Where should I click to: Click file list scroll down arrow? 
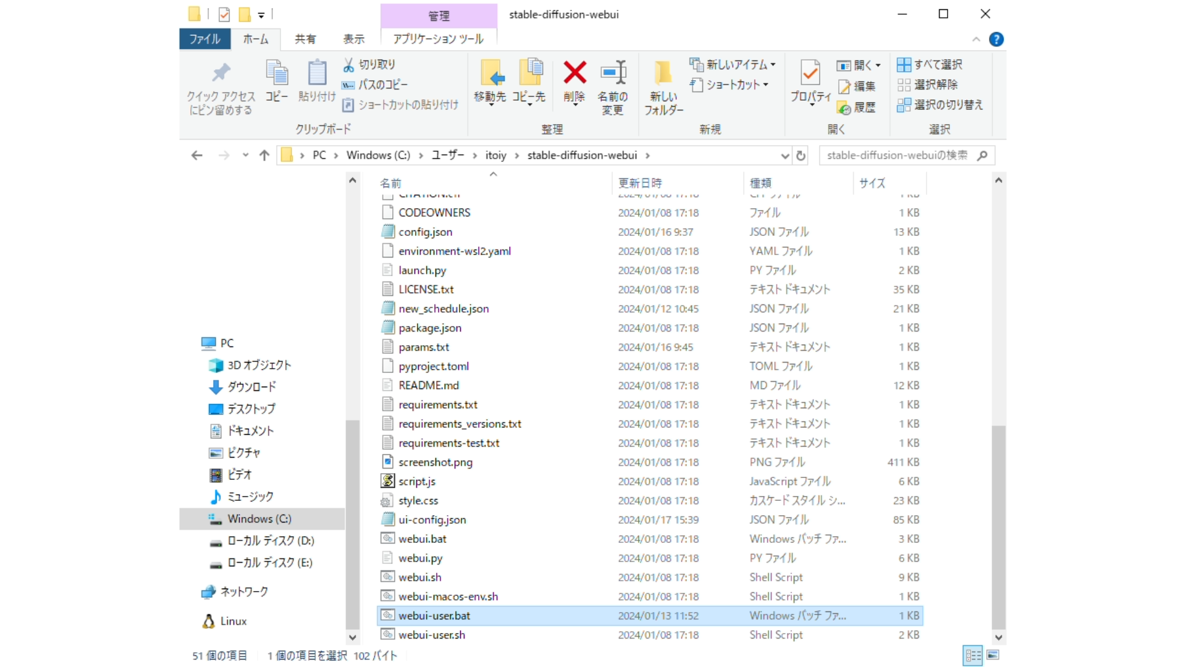click(x=998, y=637)
